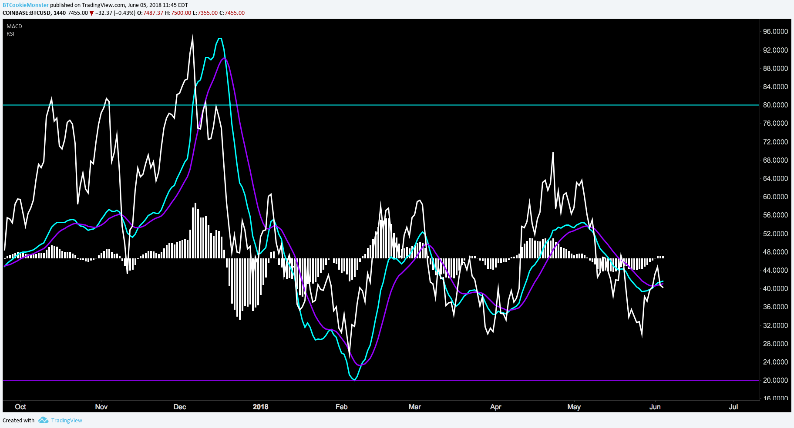
Task: Click the high price H:7500.00 value
Action: (178, 13)
